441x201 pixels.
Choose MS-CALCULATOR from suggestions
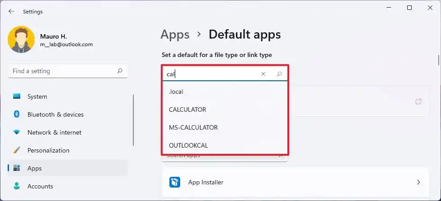(x=225, y=128)
